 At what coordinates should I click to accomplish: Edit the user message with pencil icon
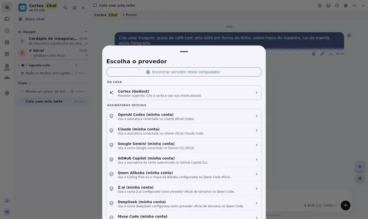coord(322,54)
